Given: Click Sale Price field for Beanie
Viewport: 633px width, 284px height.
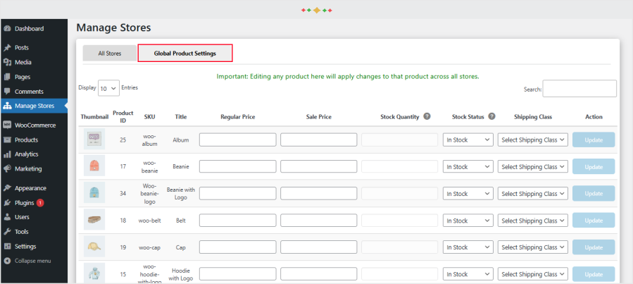Looking at the screenshot, I should [318, 167].
